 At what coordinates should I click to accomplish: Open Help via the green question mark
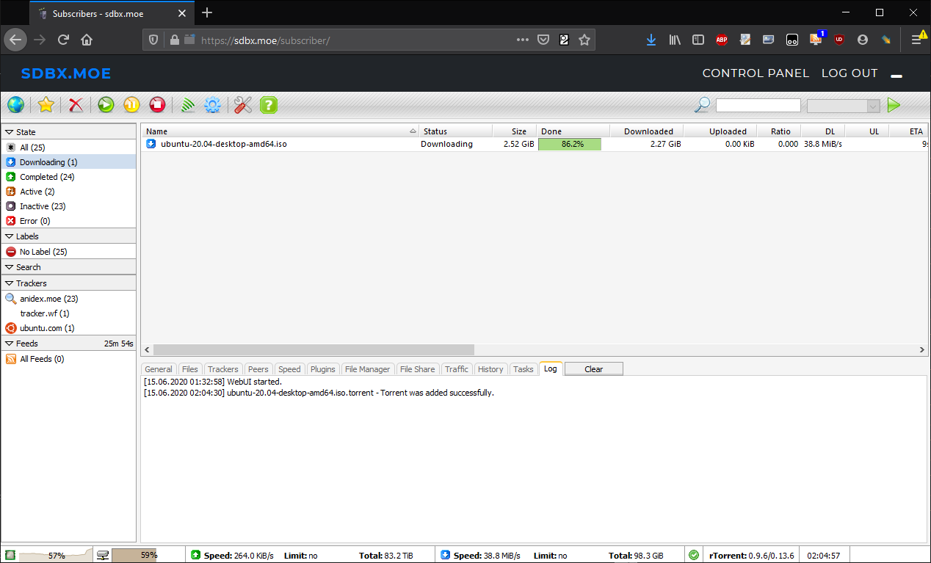269,105
